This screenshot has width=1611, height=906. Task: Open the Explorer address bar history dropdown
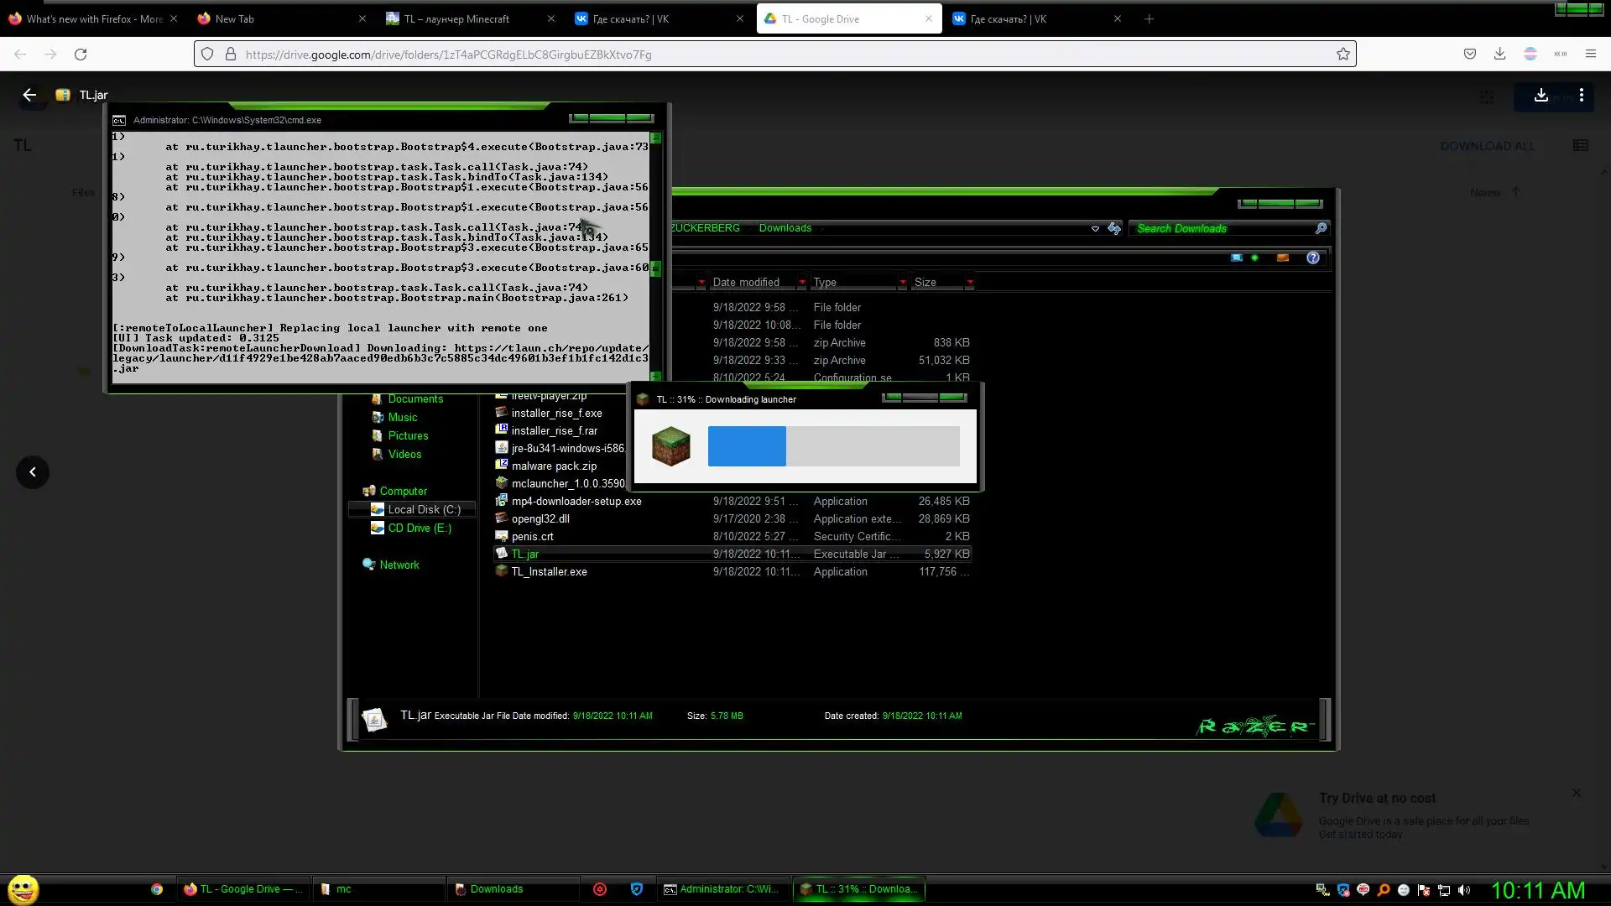(1095, 228)
